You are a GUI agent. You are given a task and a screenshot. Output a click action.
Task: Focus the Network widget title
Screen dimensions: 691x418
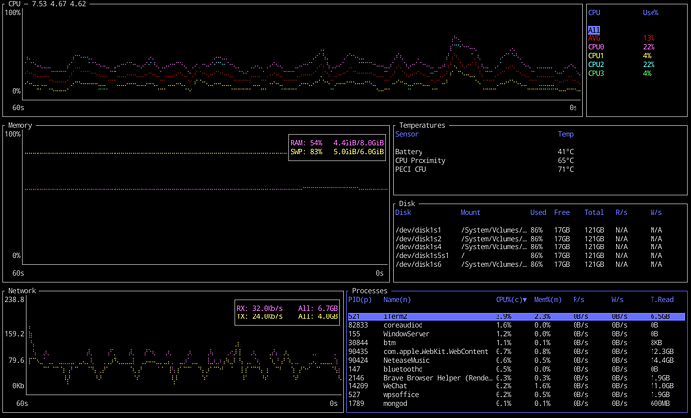[x=22, y=291]
